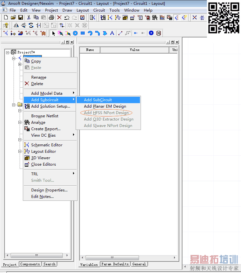Image resolution: width=241 pixels, height=273 pixels.
Task: Click the New document toolbar icon
Action: point(6,17)
